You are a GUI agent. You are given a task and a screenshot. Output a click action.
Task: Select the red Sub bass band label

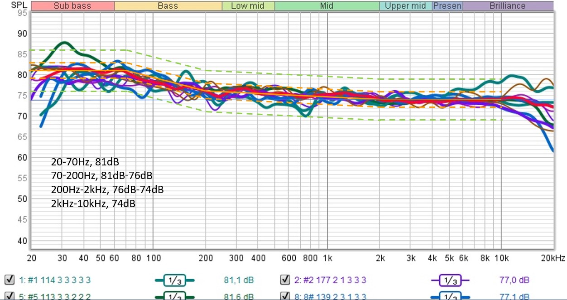coord(72,6)
